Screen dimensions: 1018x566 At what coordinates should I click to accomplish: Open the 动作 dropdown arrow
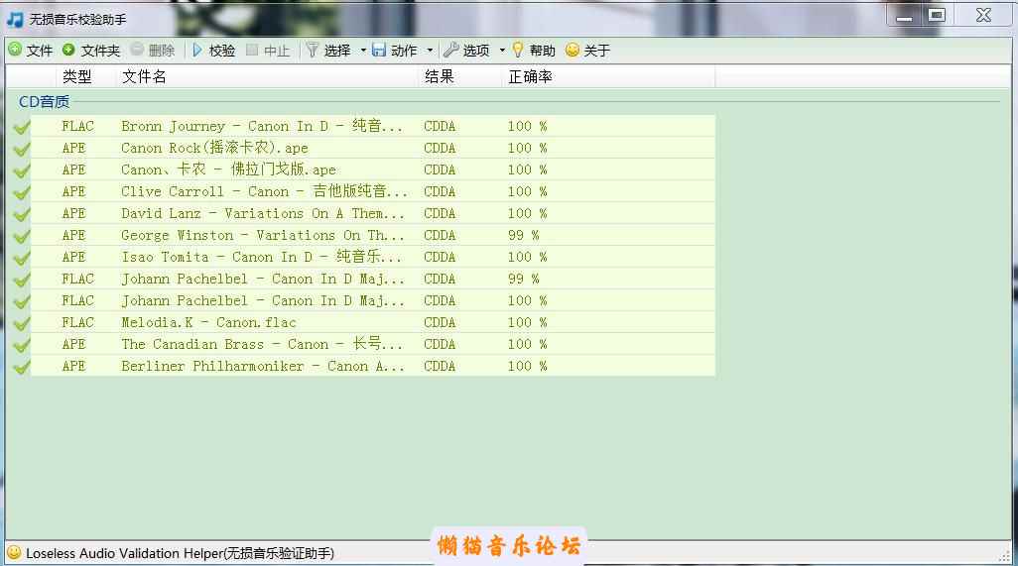[430, 51]
